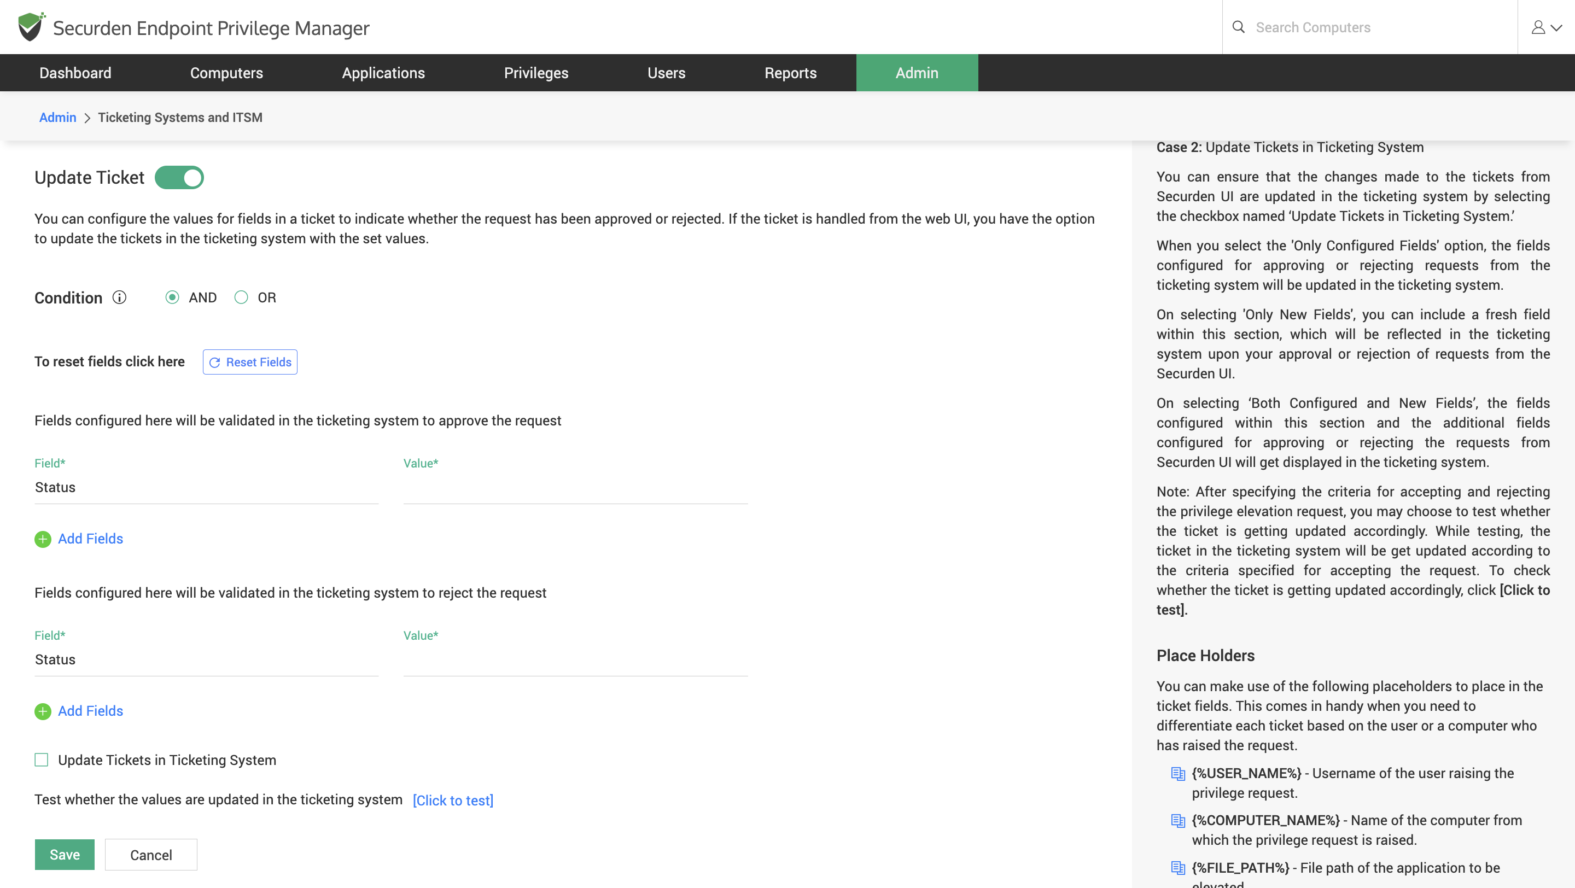1575x888 pixels.
Task: Check Update Tickets in Ticketing System
Action: (42, 760)
